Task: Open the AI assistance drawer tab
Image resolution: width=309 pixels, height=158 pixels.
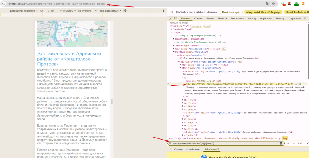Action: (x=193, y=149)
